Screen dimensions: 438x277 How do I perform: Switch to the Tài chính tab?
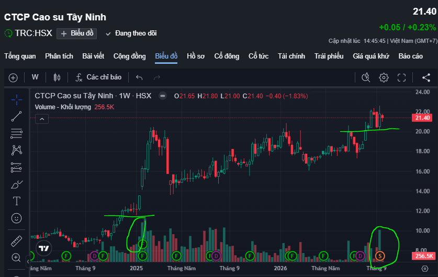point(291,56)
